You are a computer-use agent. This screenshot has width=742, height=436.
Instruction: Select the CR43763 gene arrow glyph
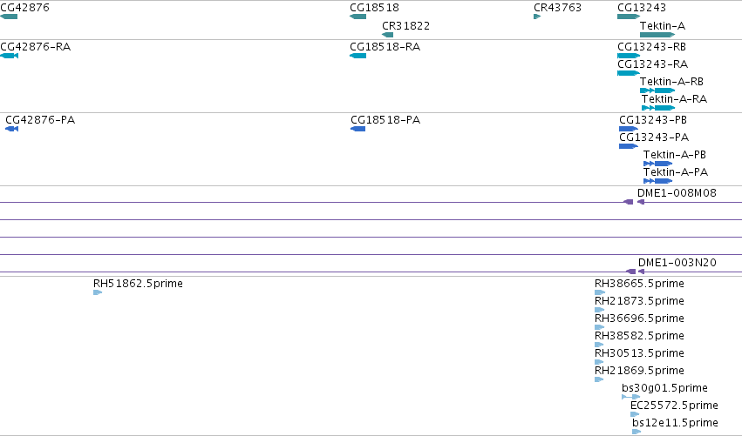537,17
